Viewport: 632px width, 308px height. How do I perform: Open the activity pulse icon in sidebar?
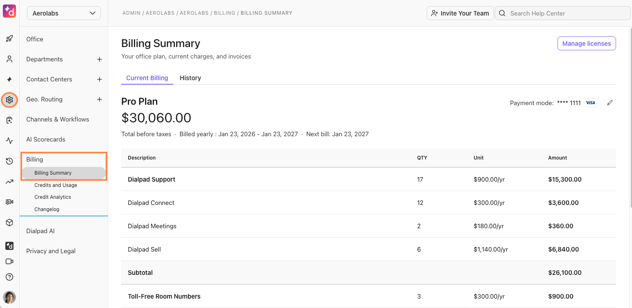click(9, 141)
